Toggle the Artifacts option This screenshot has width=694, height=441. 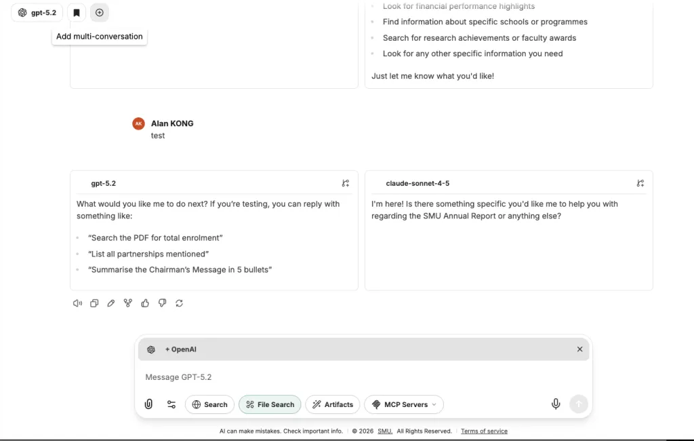coord(333,404)
